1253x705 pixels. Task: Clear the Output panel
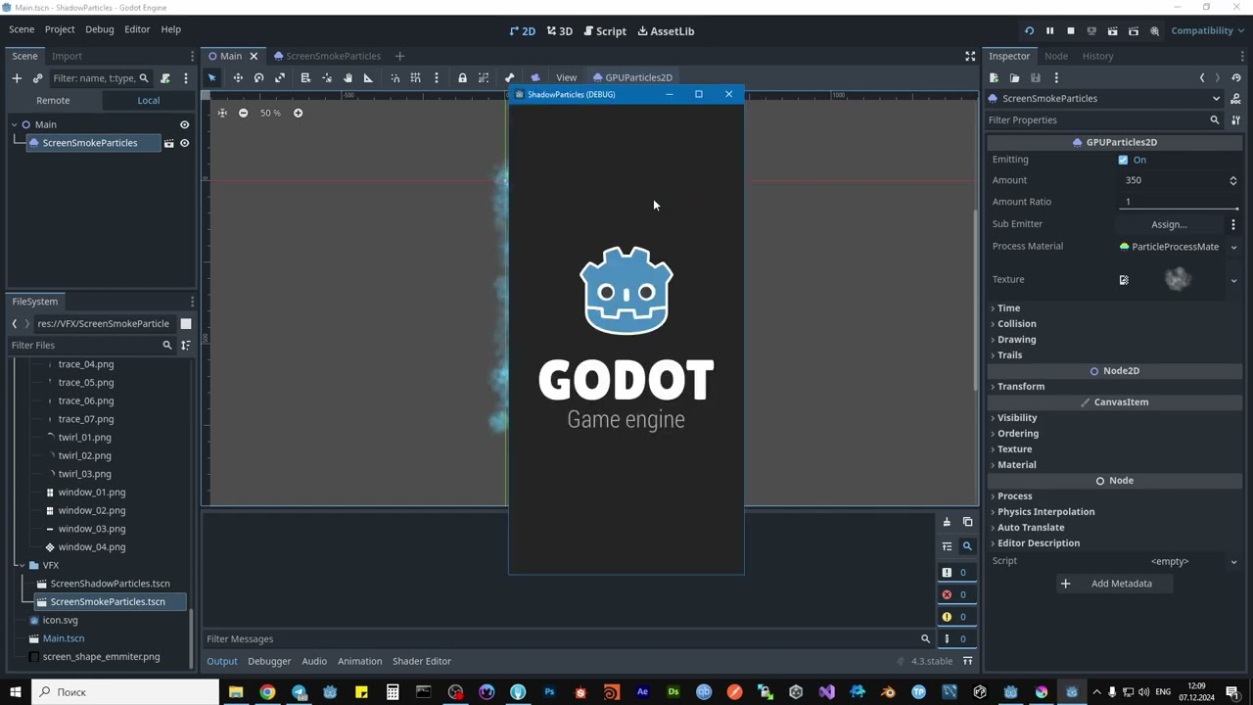coord(947,522)
